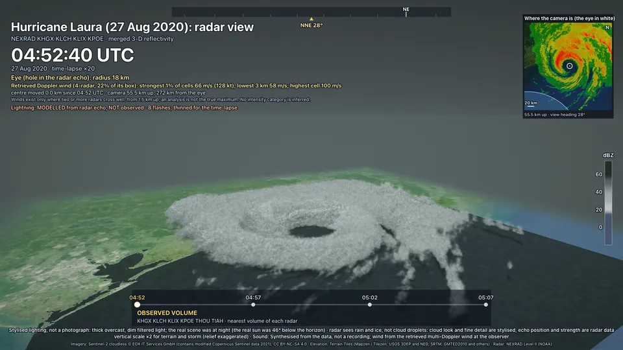Click the eye circle marker in minimap
This screenshot has height=350, width=623.
click(569, 66)
